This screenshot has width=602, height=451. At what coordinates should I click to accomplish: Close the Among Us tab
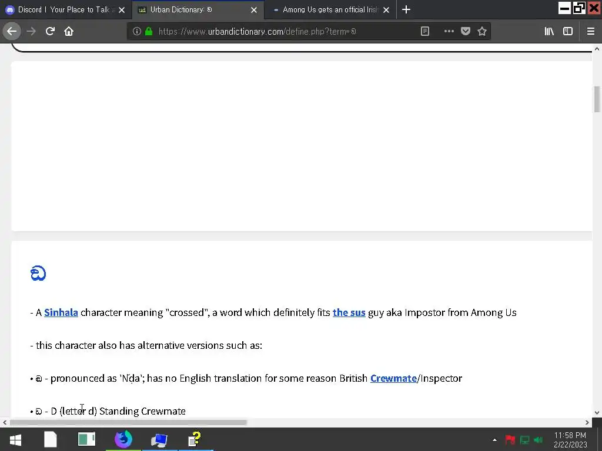(x=386, y=10)
